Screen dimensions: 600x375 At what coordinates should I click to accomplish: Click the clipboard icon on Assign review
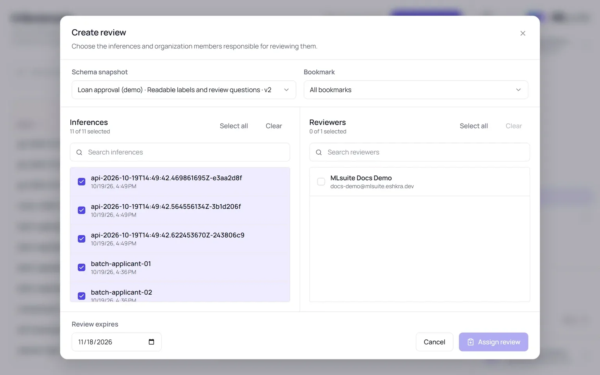(x=471, y=342)
